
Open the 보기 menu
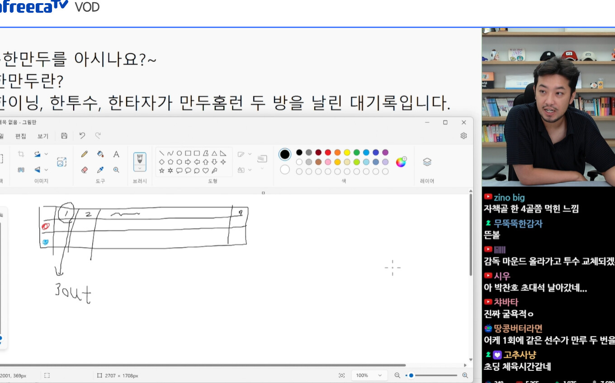43,136
